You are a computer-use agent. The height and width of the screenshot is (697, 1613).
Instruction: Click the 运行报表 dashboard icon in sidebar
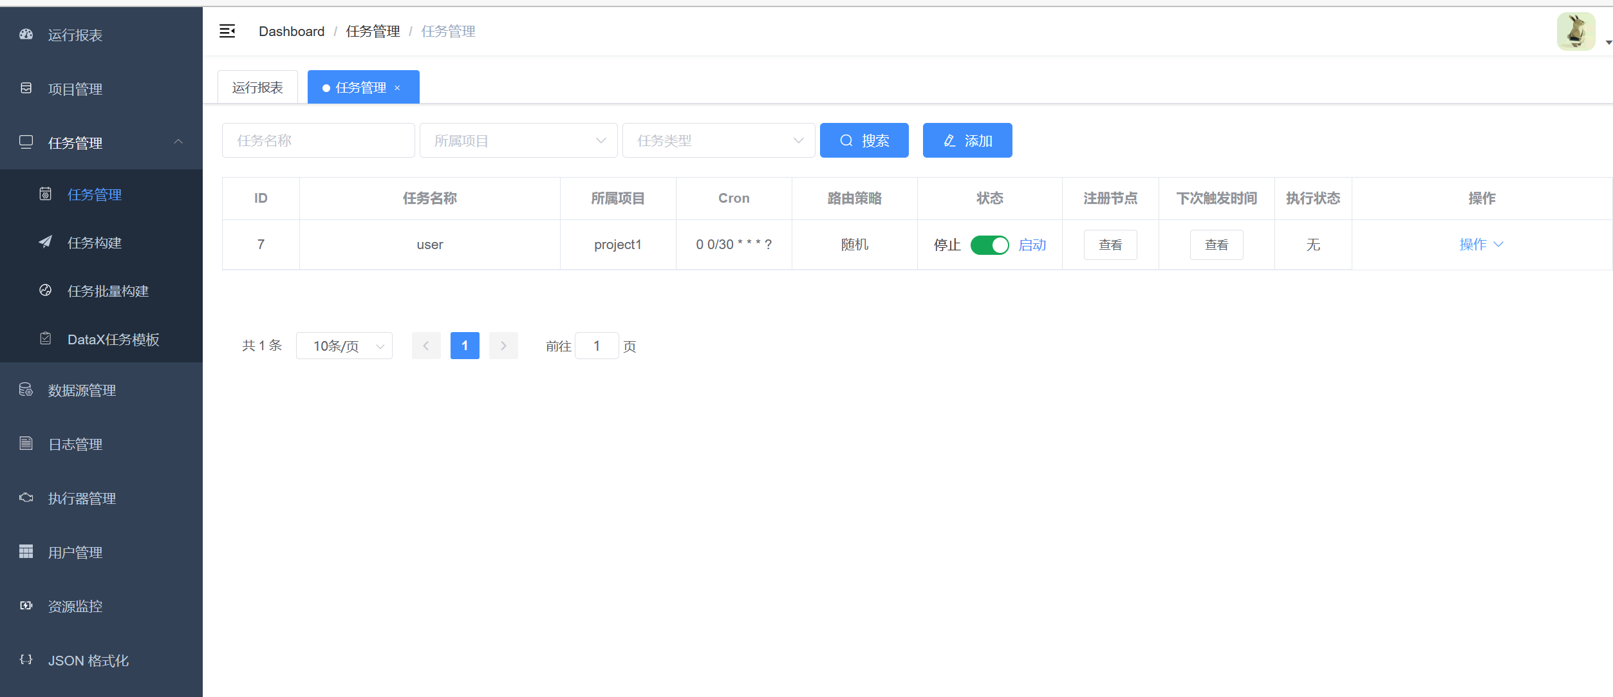(26, 35)
